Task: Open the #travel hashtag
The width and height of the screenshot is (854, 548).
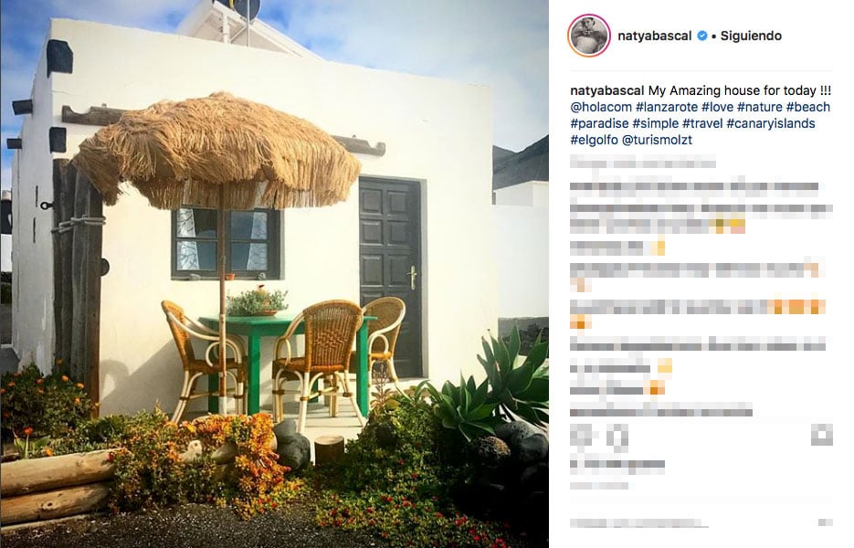Action: pyautogui.click(x=702, y=123)
